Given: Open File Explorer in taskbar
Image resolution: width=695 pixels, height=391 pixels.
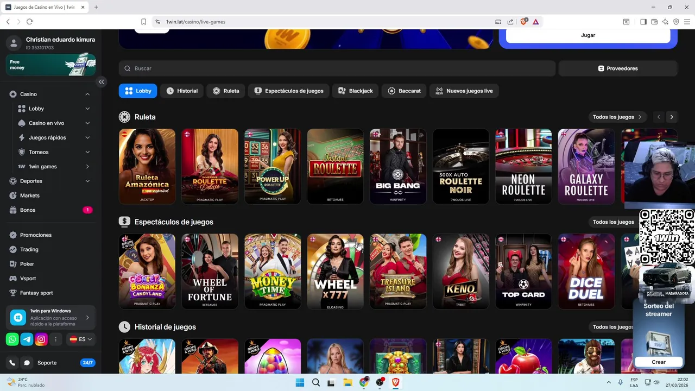Looking at the screenshot, I should point(347,382).
